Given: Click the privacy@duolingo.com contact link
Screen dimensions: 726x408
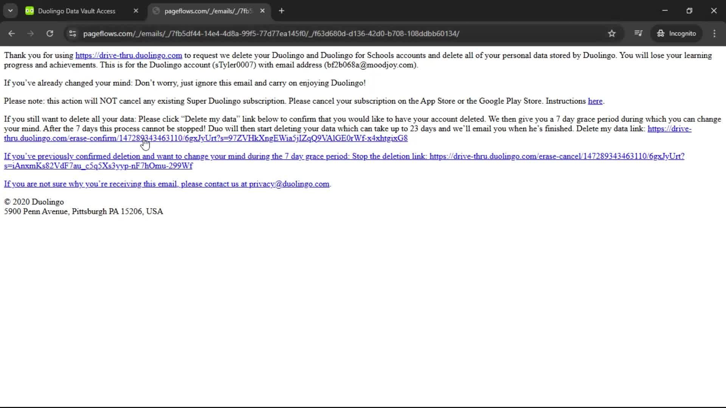Looking at the screenshot, I should [x=289, y=184].
